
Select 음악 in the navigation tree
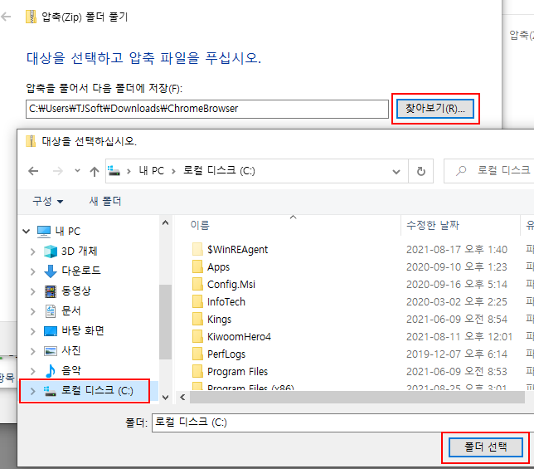point(70,370)
